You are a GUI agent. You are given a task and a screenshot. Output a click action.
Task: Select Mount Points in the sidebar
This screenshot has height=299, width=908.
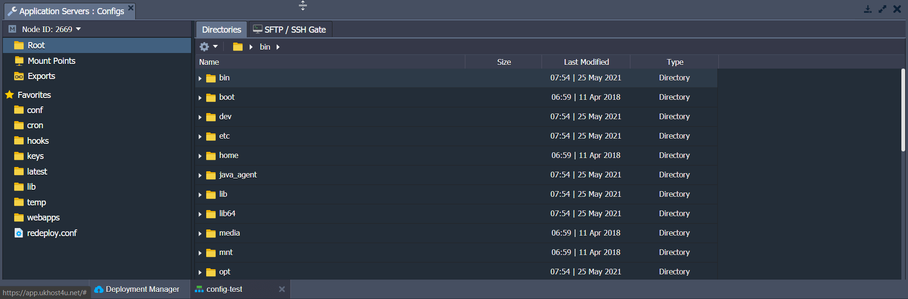(x=51, y=61)
